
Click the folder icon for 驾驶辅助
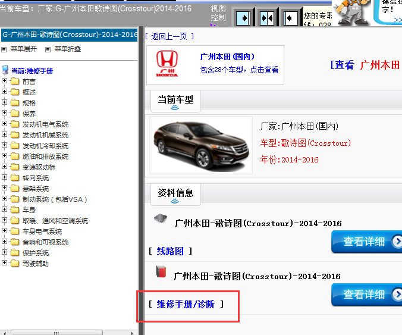click(15, 264)
